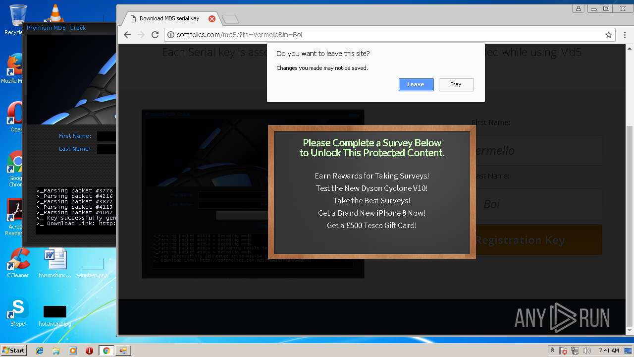Open Chrome's three-dot menu
The width and height of the screenshot is (634, 357).
pyautogui.click(x=625, y=35)
